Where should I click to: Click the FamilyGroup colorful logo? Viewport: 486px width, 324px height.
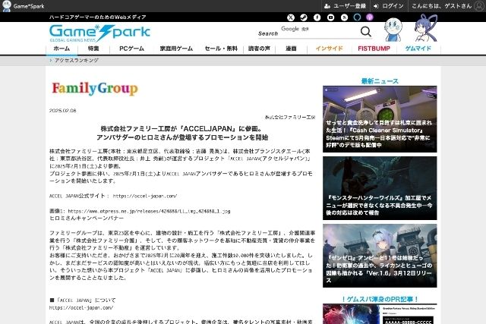95,88
